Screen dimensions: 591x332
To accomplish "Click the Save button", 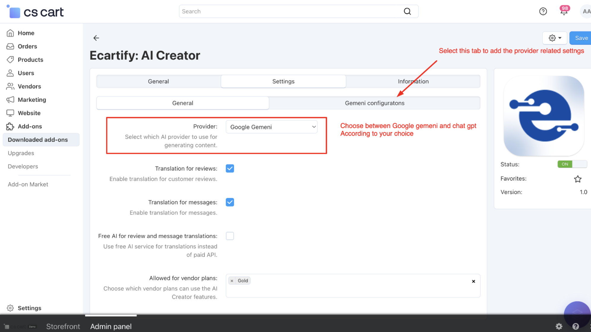I will tap(581, 38).
